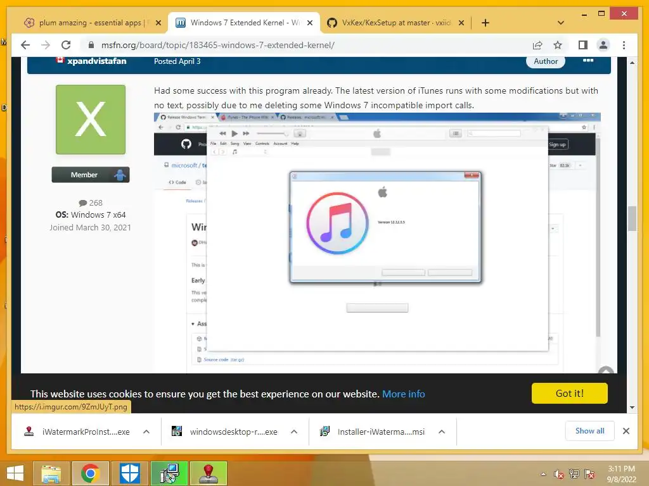Click the Joined March 30, 2021 text
649x486 pixels.
pyautogui.click(x=90, y=227)
